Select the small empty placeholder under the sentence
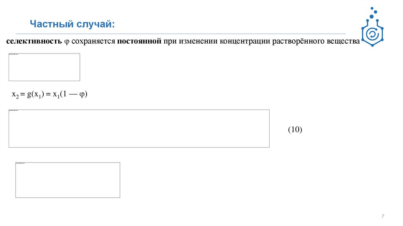 44,67
